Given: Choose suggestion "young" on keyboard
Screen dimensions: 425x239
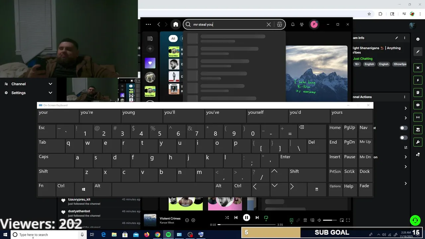Looking at the screenshot, I should [x=141, y=116].
